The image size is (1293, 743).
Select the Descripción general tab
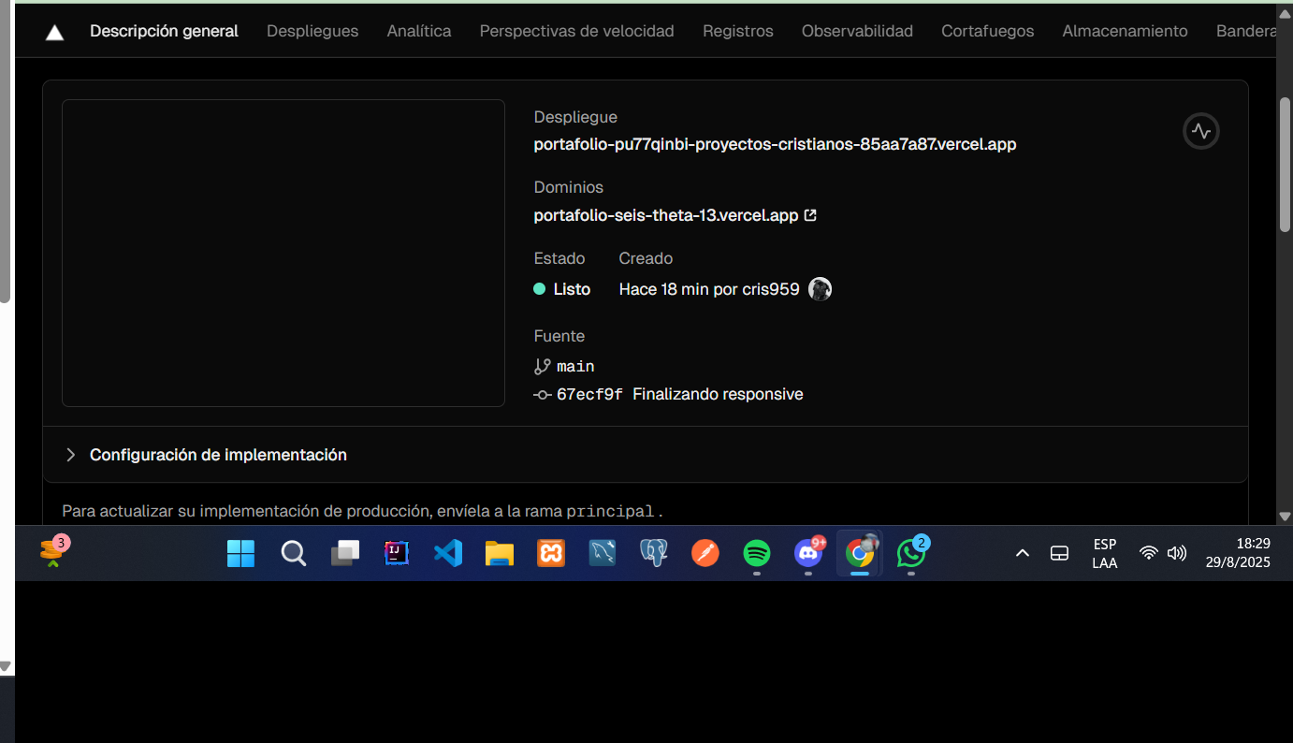(x=164, y=31)
